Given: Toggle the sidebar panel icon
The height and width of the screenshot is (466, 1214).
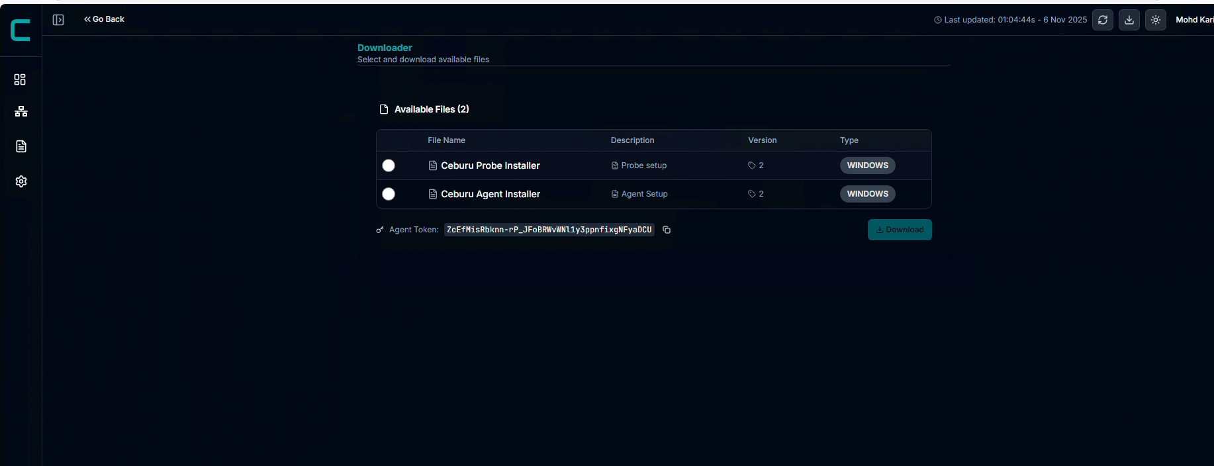Looking at the screenshot, I should [58, 20].
